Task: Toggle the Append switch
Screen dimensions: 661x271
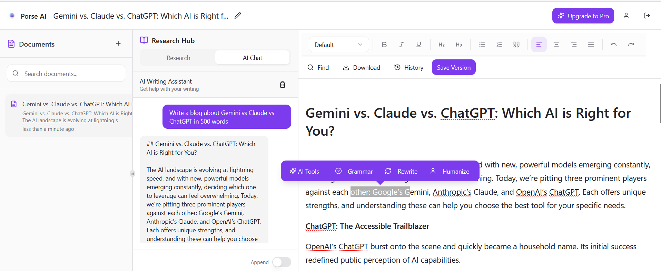Action: 282,262
